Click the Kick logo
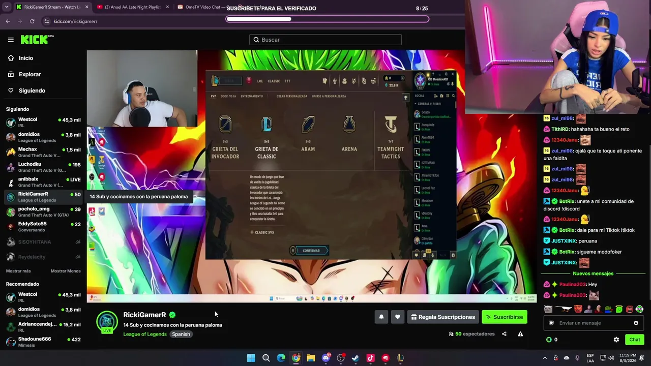651x366 pixels. [37, 40]
